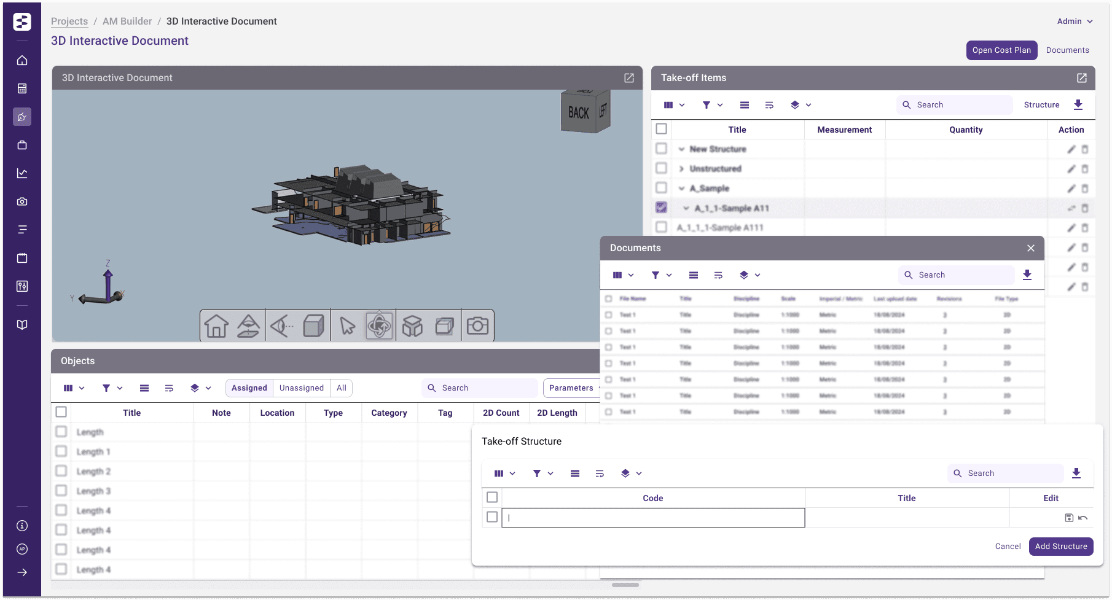Open the filter dropdown in Take-off Items toolbar
Image resolution: width=1112 pixels, height=600 pixels.
[713, 105]
